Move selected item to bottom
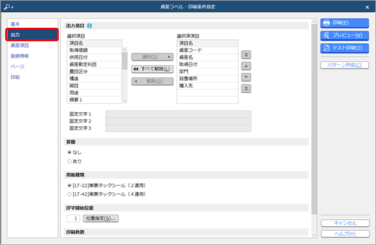The image size is (376, 245). [x=246, y=88]
